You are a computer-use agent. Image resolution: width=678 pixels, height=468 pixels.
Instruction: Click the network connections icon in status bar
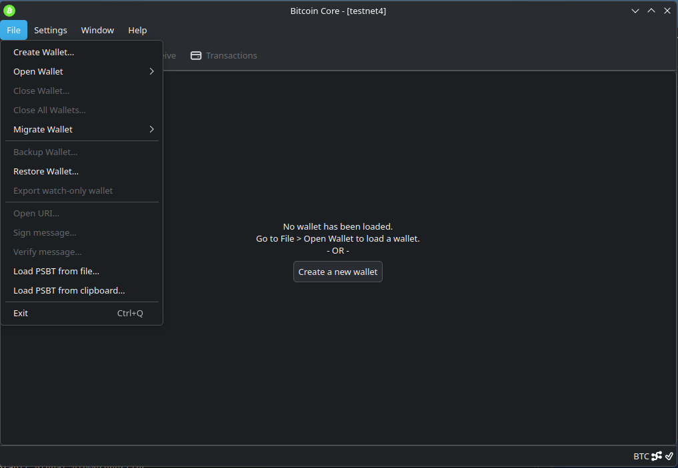click(x=657, y=456)
